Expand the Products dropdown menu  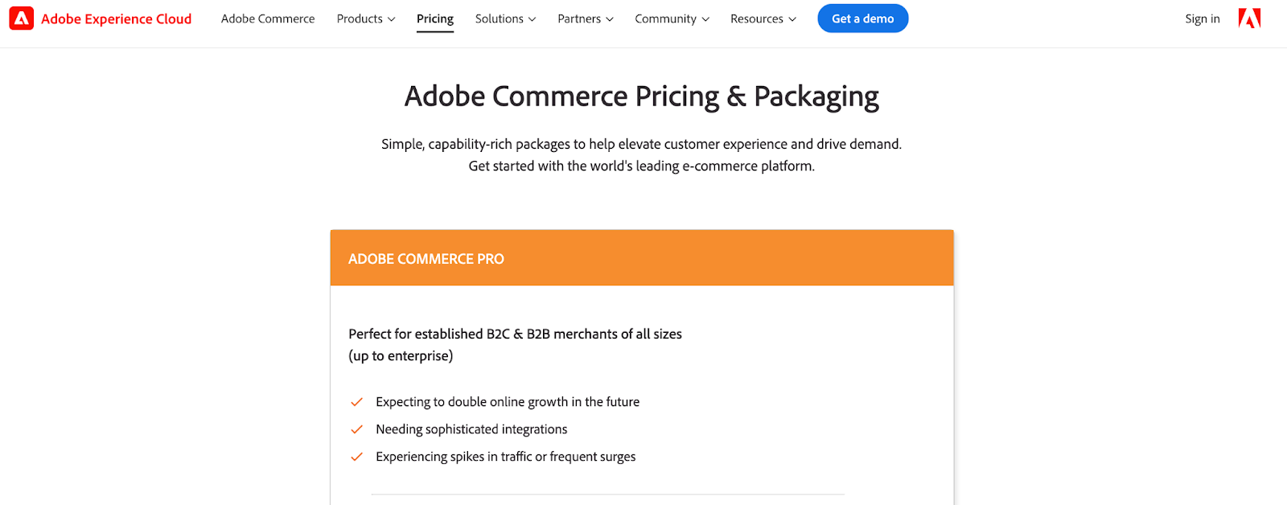366,18
